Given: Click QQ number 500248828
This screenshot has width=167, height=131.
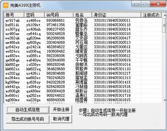Looking at the screenshot, I should tap(56, 34).
